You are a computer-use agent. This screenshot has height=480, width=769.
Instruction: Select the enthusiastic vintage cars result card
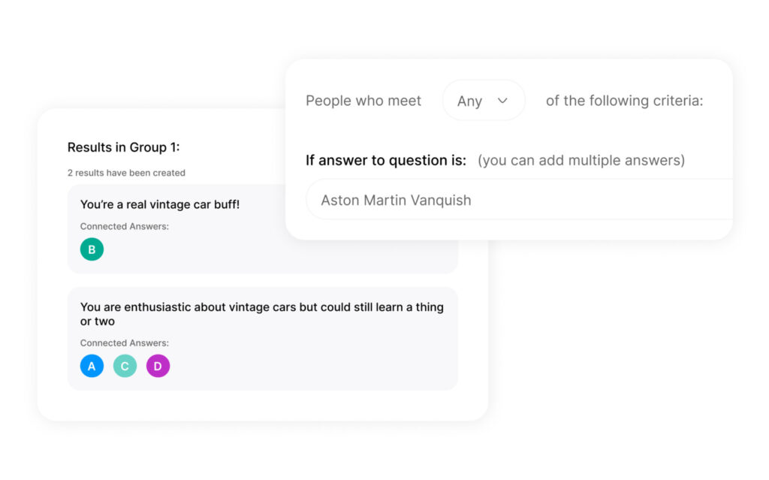click(x=263, y=338)
